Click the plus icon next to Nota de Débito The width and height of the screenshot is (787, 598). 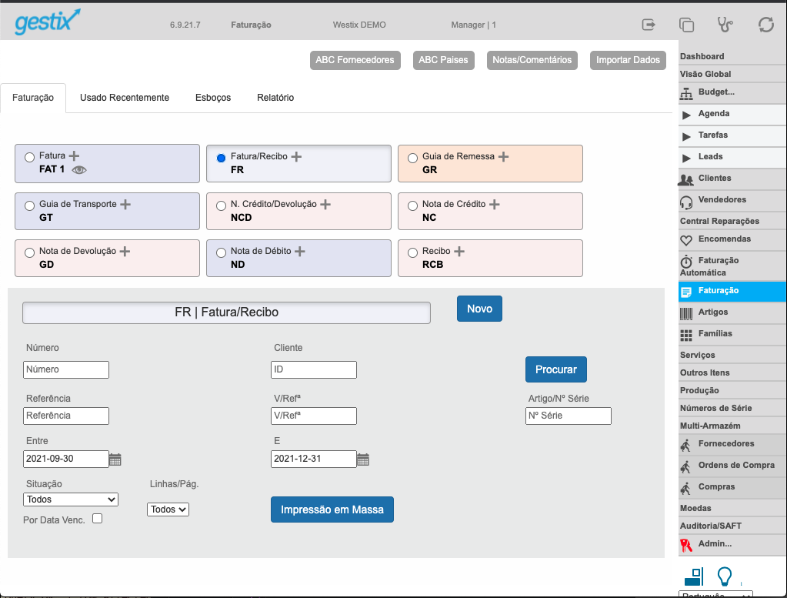tap(299, 251)
